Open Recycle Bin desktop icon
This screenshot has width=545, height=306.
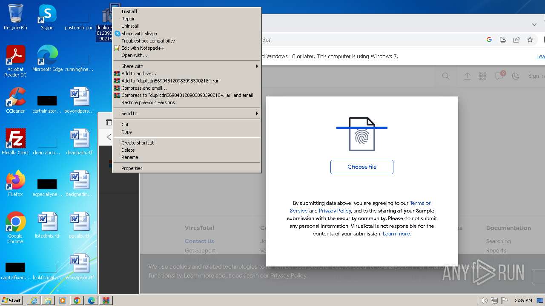click(x=15, y=17)
